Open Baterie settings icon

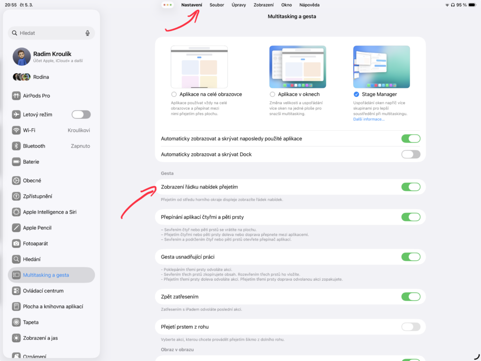(x=16, y=162)
